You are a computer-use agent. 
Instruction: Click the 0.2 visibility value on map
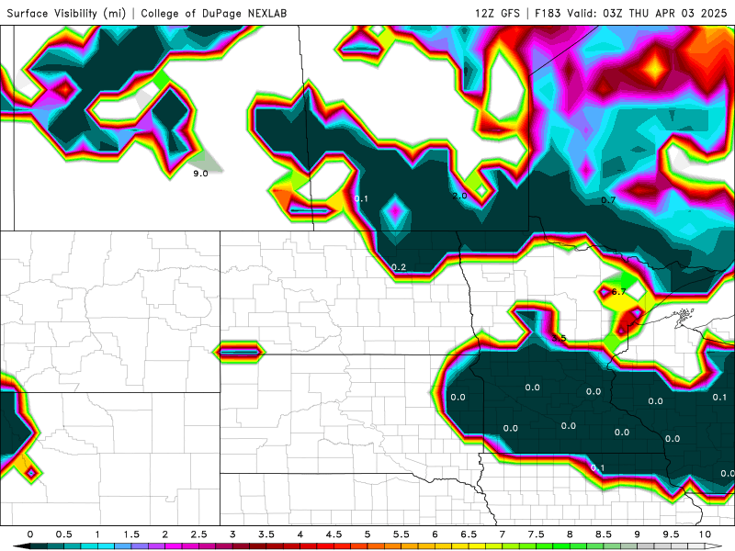[399, 267]
